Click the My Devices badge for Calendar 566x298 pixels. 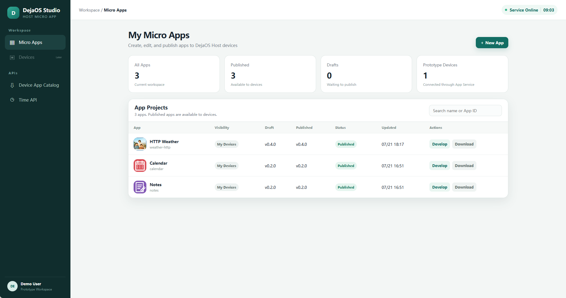[227, 166]
